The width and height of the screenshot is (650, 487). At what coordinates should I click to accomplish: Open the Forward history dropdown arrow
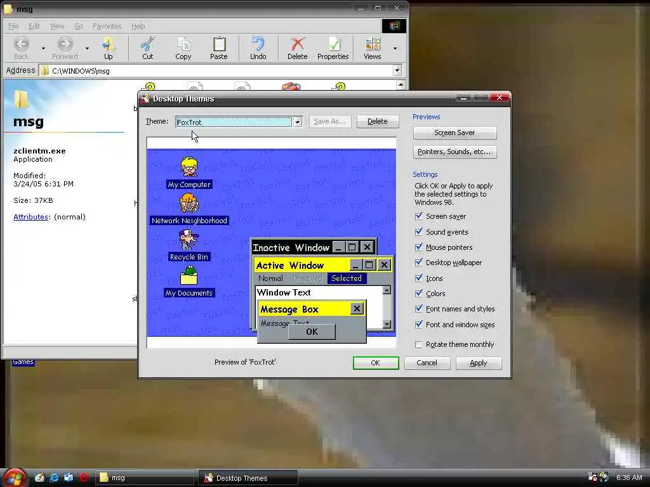87,48
